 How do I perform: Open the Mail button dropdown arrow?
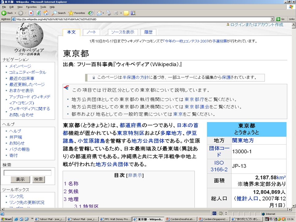[x=103, y=13]
